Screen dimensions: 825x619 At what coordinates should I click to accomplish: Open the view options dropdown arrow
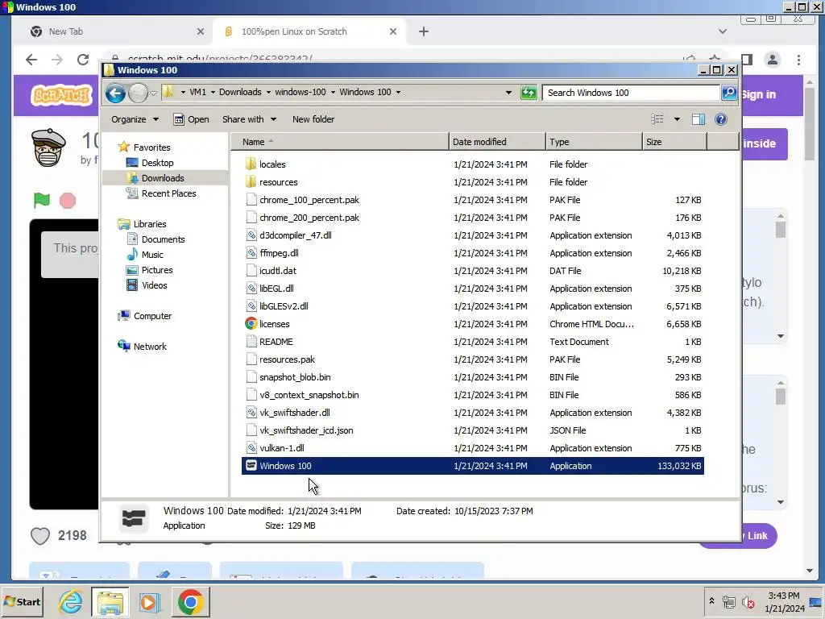[x=677, y=119]
